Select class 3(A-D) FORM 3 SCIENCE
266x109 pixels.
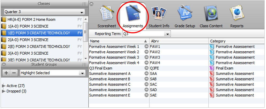tap(42, 53)
